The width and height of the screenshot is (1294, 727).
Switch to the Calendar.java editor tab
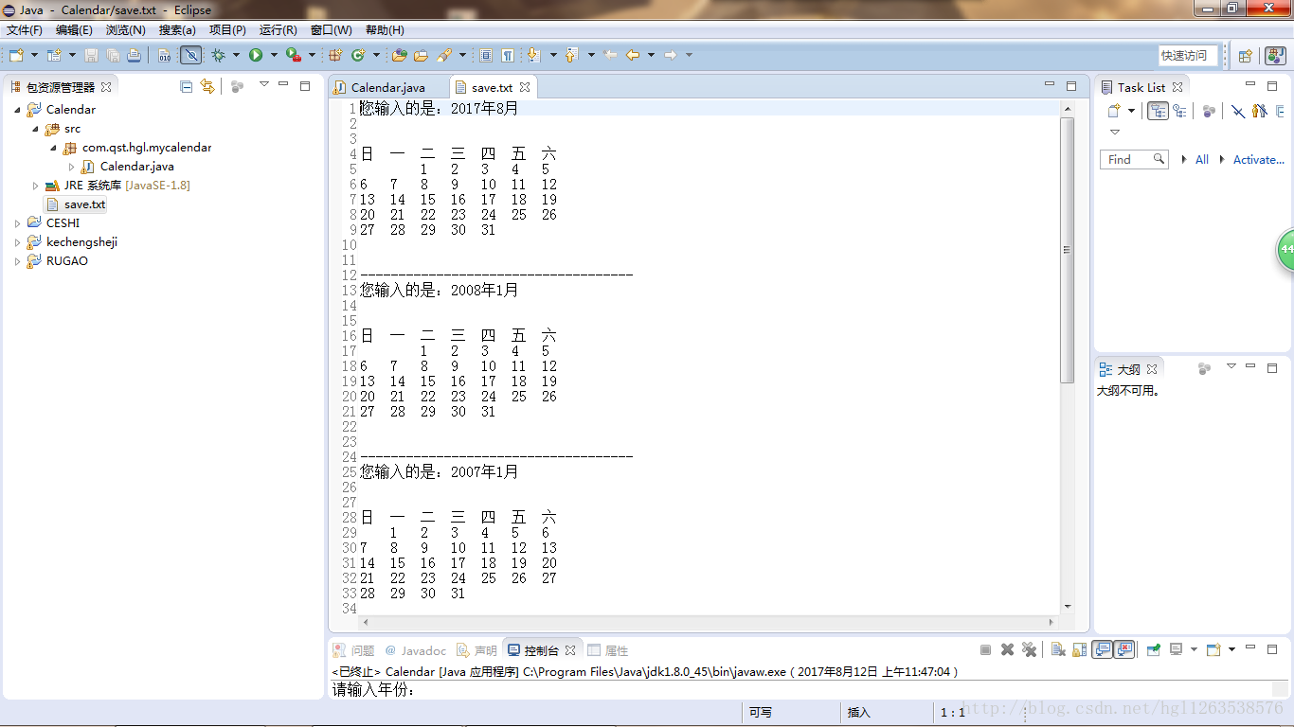(x=388, y=87)
